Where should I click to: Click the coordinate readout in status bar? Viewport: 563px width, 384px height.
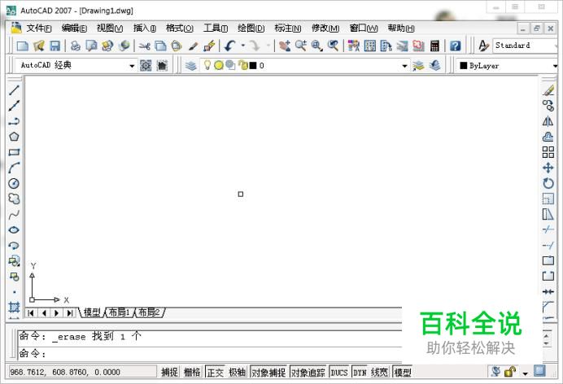[x=82, y=372]
